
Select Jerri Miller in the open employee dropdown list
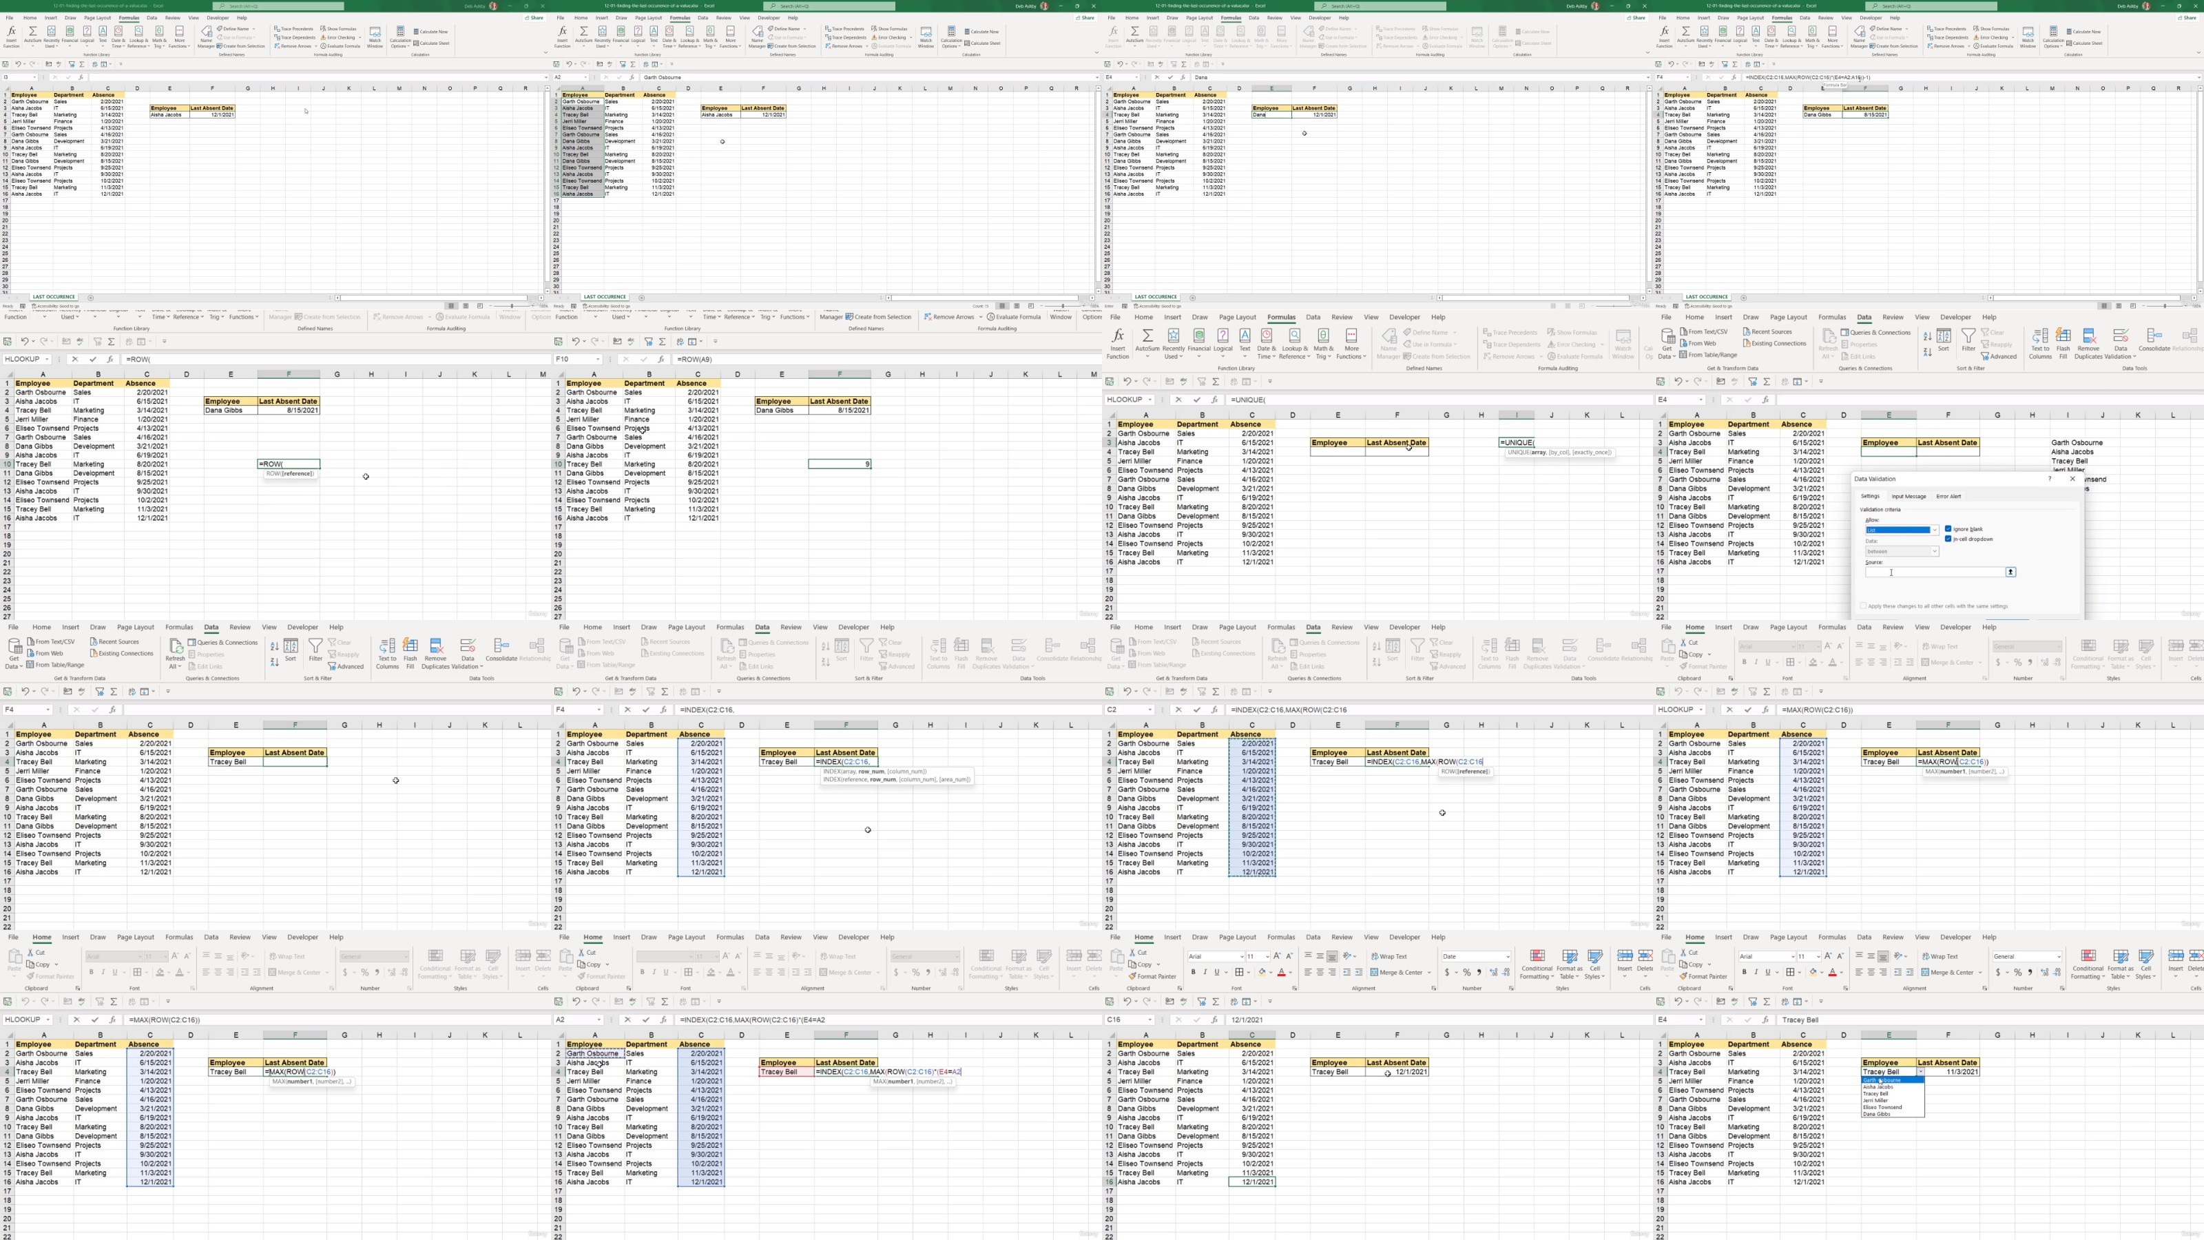[1893, 1101]
